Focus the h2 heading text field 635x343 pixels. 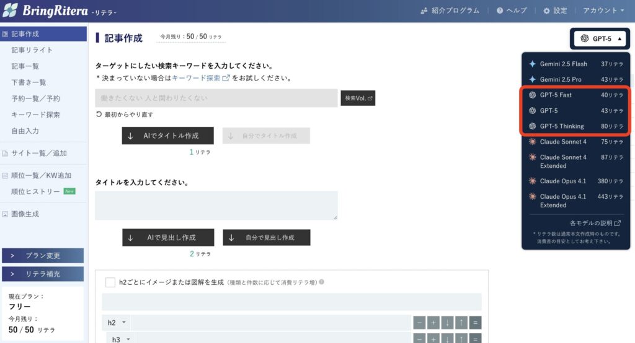(271, 323)
